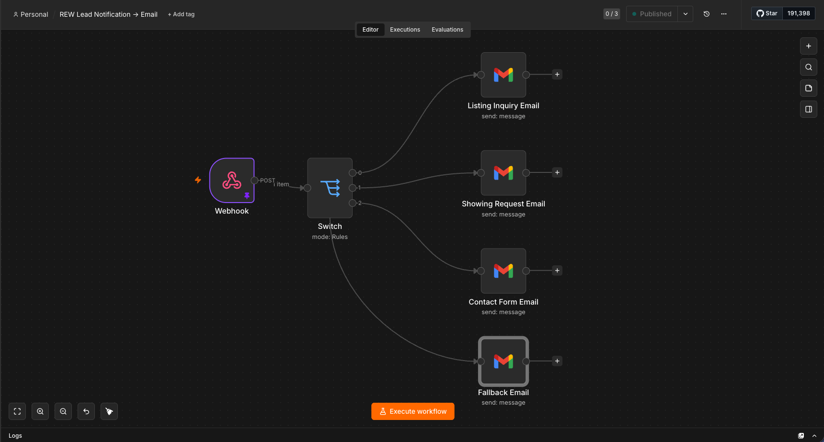Click the Showing Request Email label
Viewport: 824px width, 442px height.
click(x=504, y=204)
